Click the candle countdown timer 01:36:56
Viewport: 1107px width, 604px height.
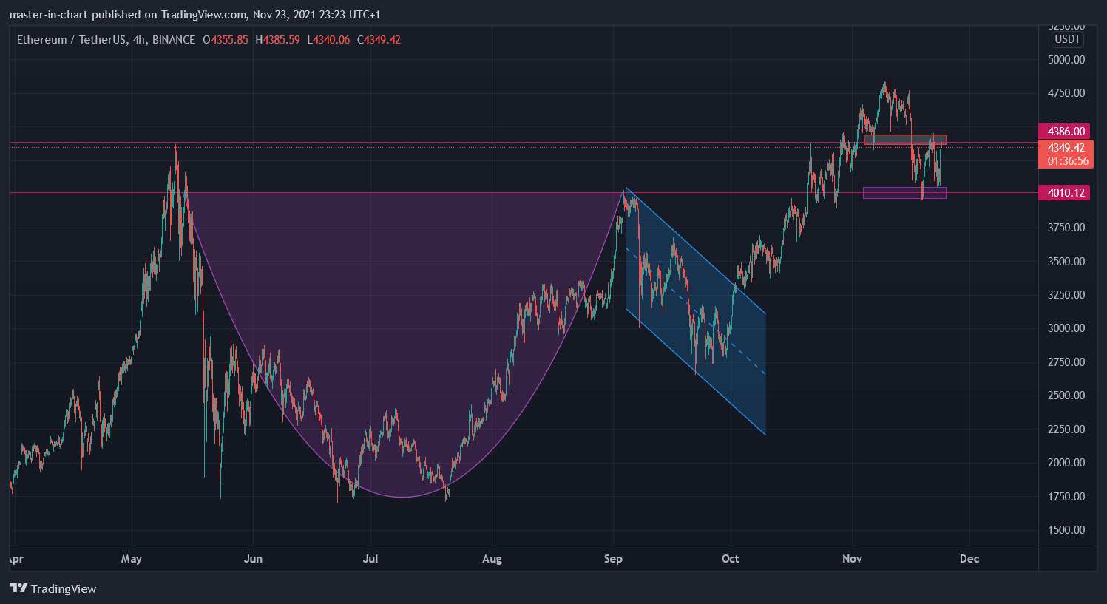[1068, 161]
